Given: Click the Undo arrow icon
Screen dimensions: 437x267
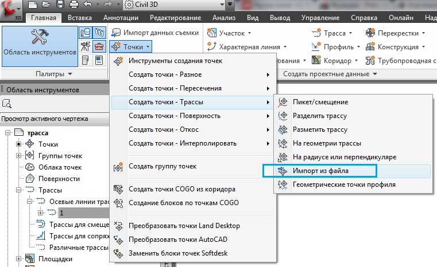Looking at the screenshot, I should (88, 5).
